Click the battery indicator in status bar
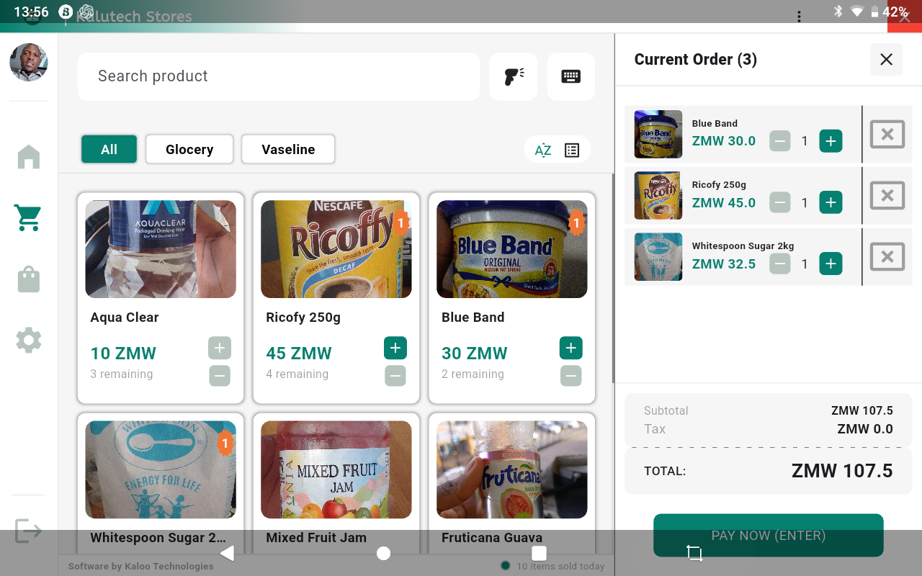 (x=889, y=12)
